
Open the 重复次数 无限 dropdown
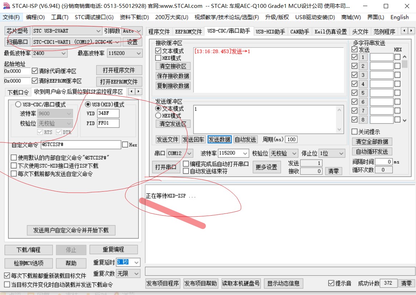136,274
